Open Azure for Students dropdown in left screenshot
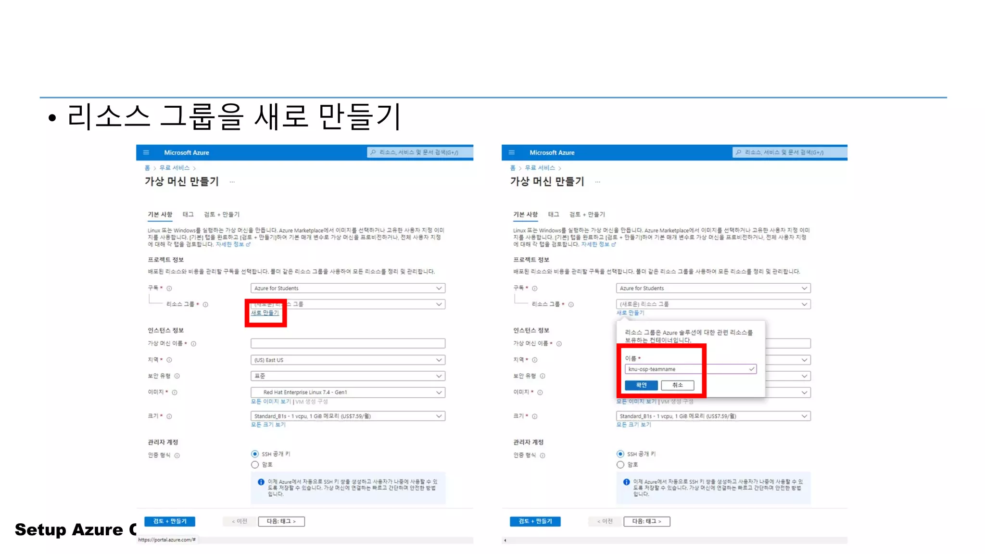 click(348, 288)
